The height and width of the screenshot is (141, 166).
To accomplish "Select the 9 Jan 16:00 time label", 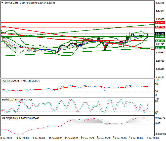I will click(39, 138).
